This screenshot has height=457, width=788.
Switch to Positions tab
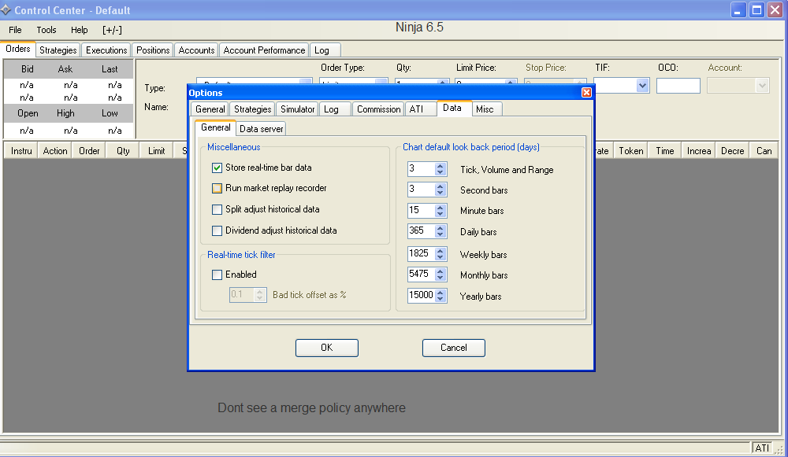[153, 50]
